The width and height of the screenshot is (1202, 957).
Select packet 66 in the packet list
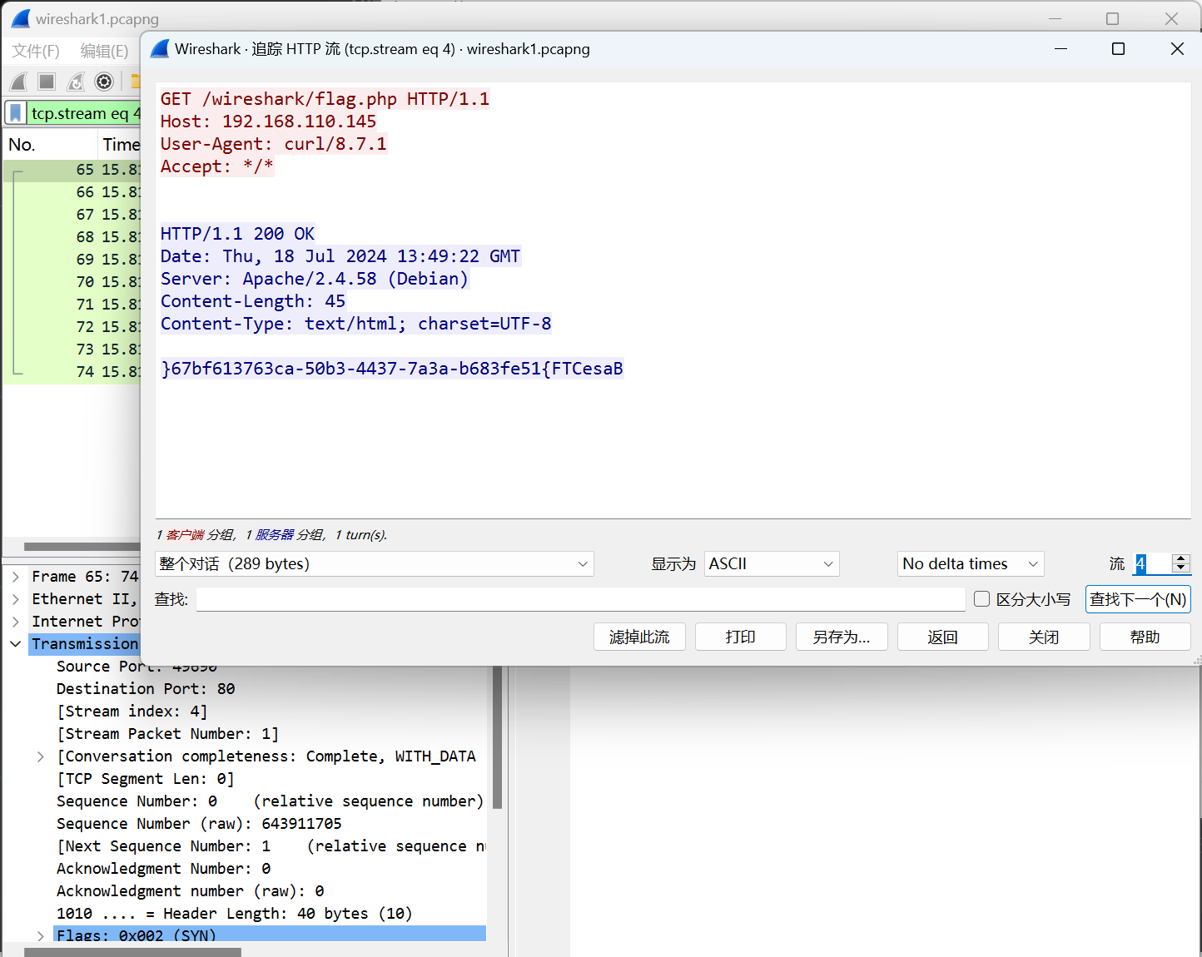point(72,192)
